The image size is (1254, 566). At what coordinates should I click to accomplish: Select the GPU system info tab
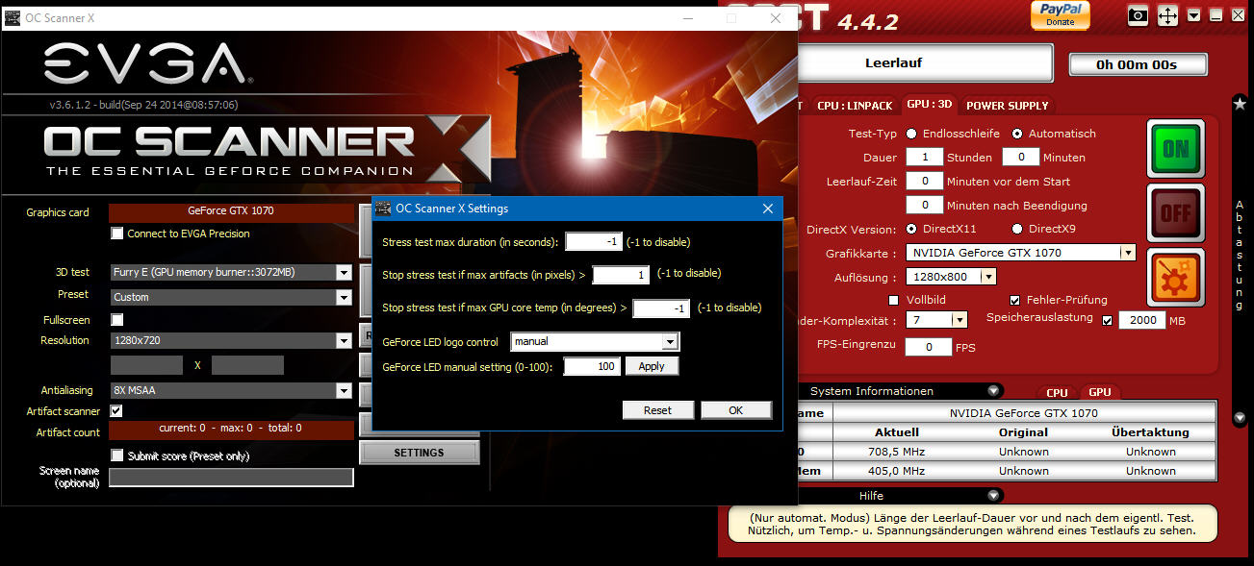click(1100, 392)
